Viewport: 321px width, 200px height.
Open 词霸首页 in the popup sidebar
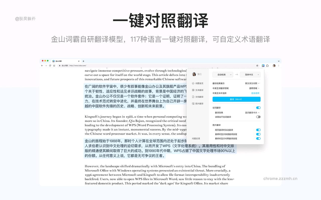click(198, 83)
